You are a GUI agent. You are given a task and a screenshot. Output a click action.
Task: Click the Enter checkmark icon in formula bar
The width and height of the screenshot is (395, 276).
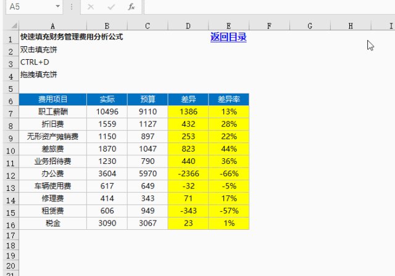[111, 7]
